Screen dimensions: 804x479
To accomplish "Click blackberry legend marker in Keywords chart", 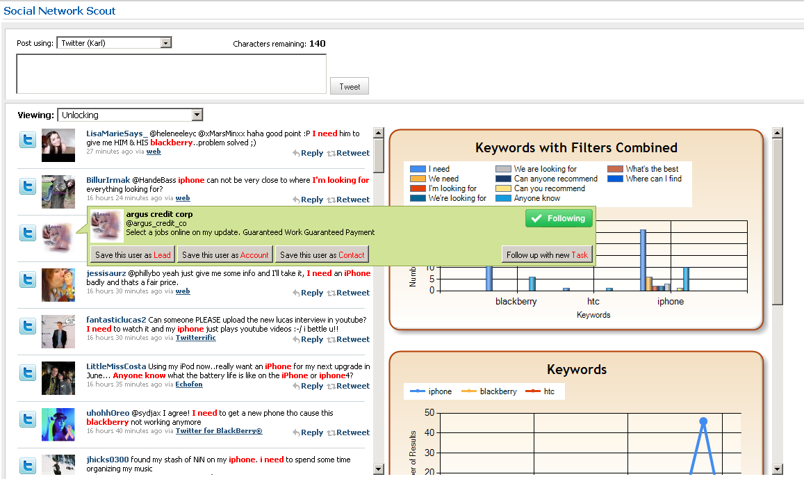I will (469, 391).
